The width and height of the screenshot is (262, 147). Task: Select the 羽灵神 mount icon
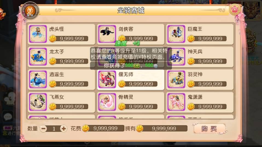[176, 79]
